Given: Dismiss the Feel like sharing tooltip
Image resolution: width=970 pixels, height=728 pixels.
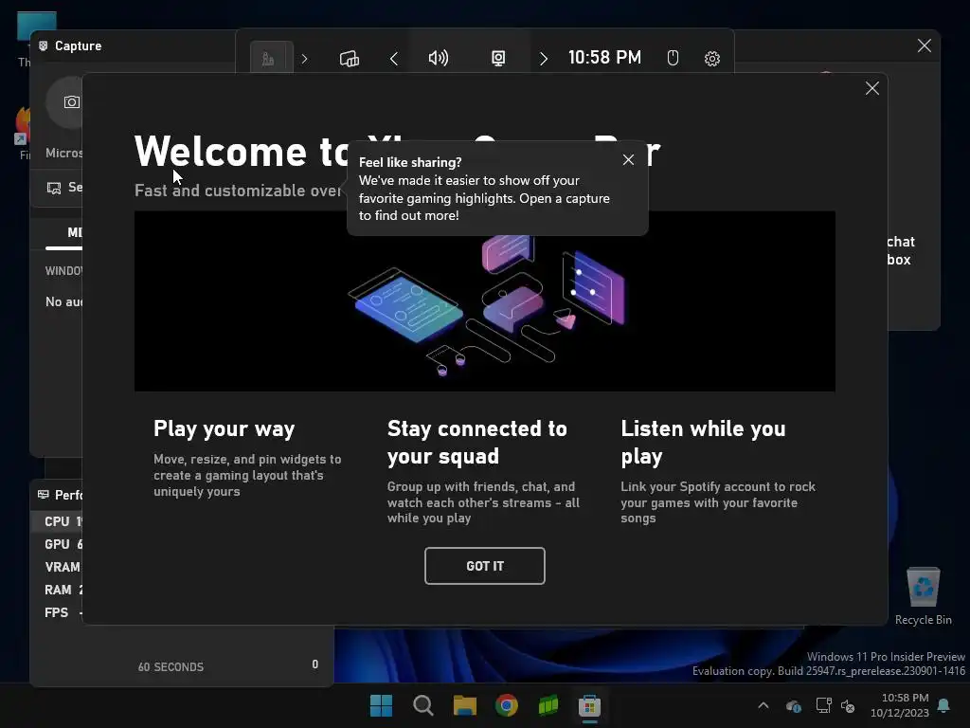Looking at the screenshot, I should coord(628,159).
